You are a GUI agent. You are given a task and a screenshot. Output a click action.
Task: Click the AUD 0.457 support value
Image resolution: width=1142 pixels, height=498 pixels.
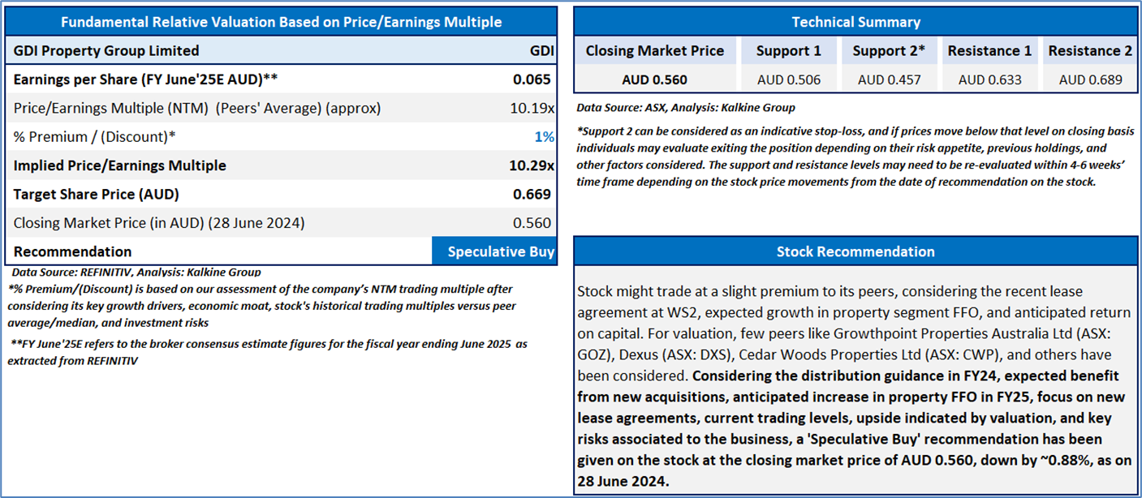(x=889, y=79)
